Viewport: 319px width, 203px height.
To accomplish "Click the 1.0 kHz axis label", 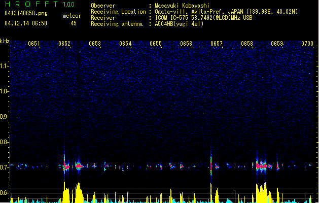I will point(4,91).
